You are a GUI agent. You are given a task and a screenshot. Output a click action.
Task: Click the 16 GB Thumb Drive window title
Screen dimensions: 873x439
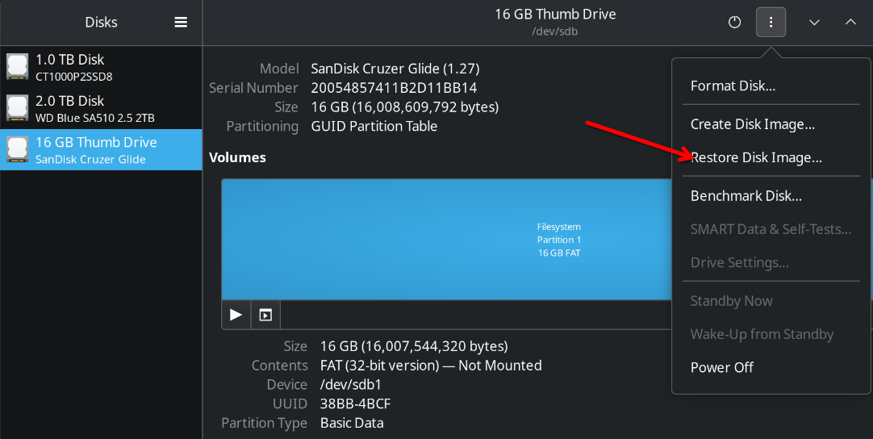pyautogui.click(x=555, y=14)
